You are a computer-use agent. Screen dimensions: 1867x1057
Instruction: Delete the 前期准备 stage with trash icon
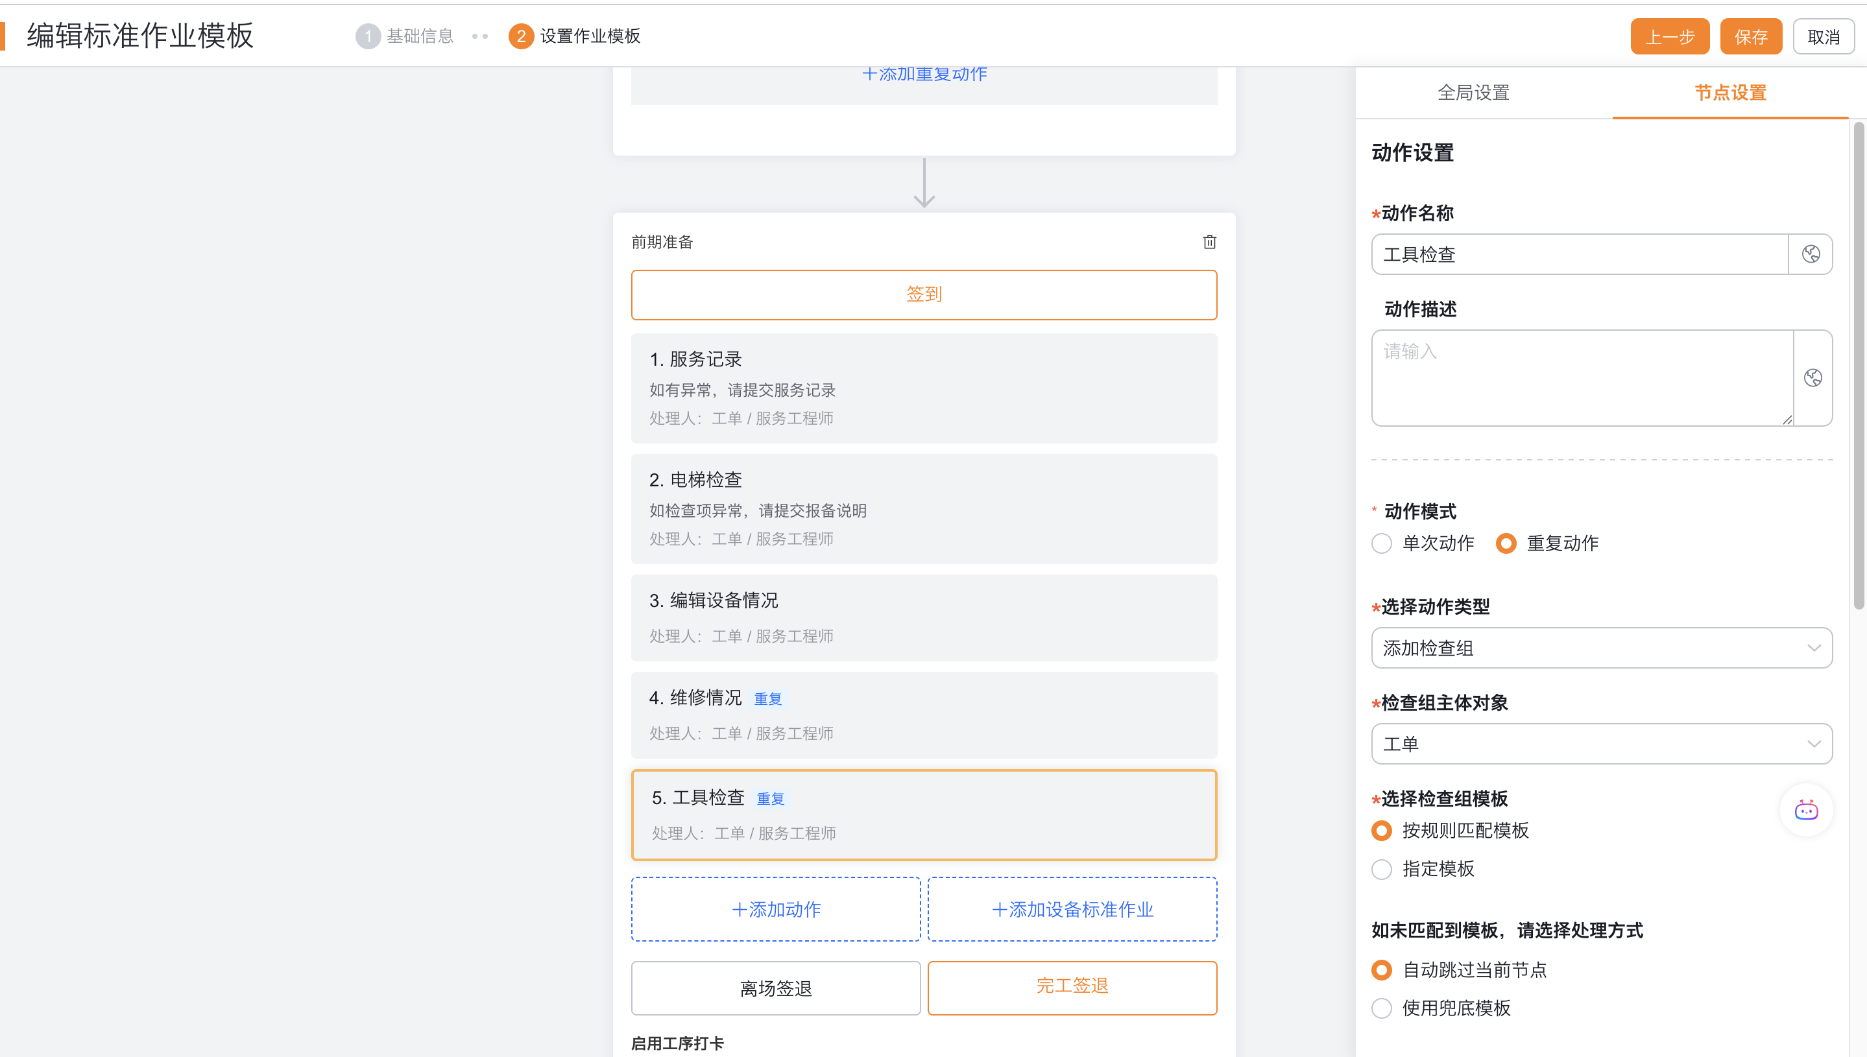point(1209,242)
